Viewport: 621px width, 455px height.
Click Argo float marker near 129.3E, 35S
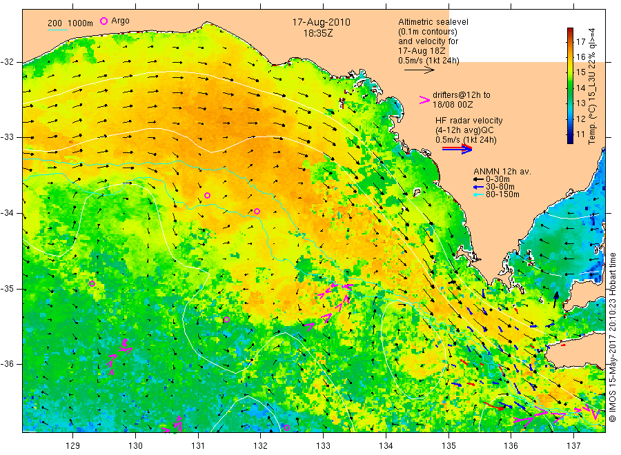[92, 283]
